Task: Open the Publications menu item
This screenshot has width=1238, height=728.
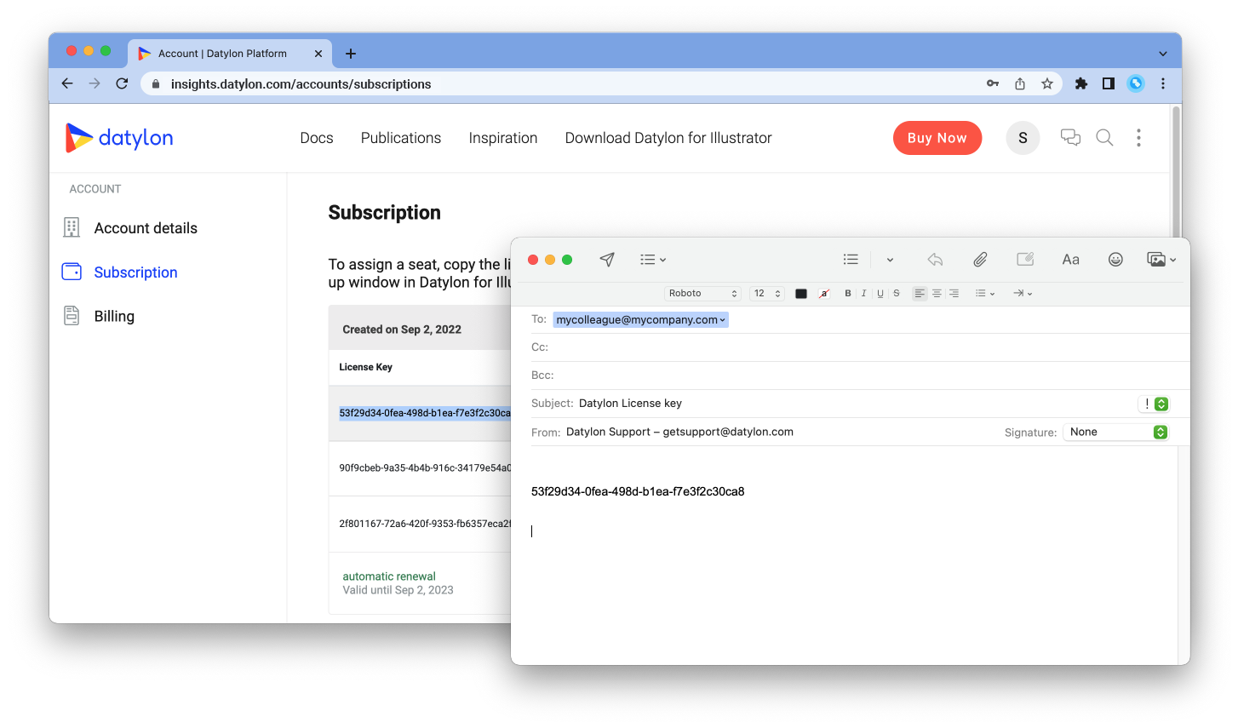Action: [401, 138]
